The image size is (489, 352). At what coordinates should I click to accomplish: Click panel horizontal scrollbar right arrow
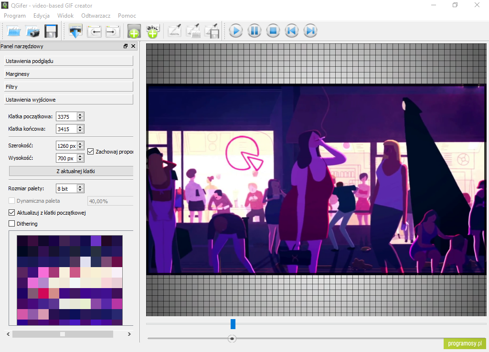tap(129, 334)
